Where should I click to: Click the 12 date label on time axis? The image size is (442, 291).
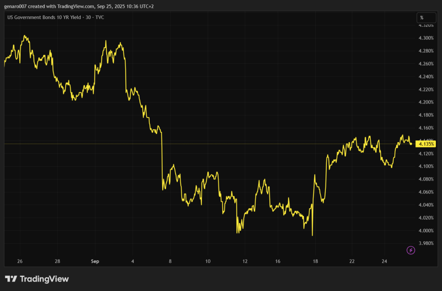(245, 261)
